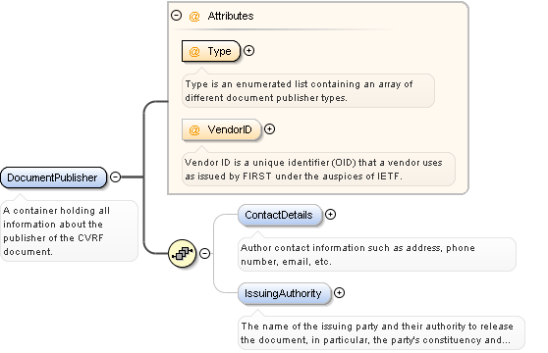Expand the VendorID attribute details
Image resolution: width=548 pixels, height=353 pixels.
click(x=269, y=129)
